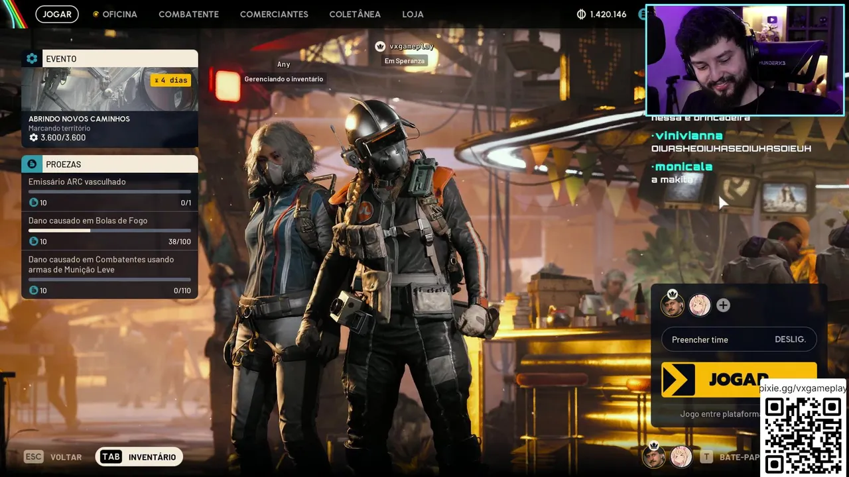Image resolution: width=849 pixels, height=477 pixels.
Task: Select the Munição Leve damage feat
Action: pyautogui.click(x=109, y=275)
